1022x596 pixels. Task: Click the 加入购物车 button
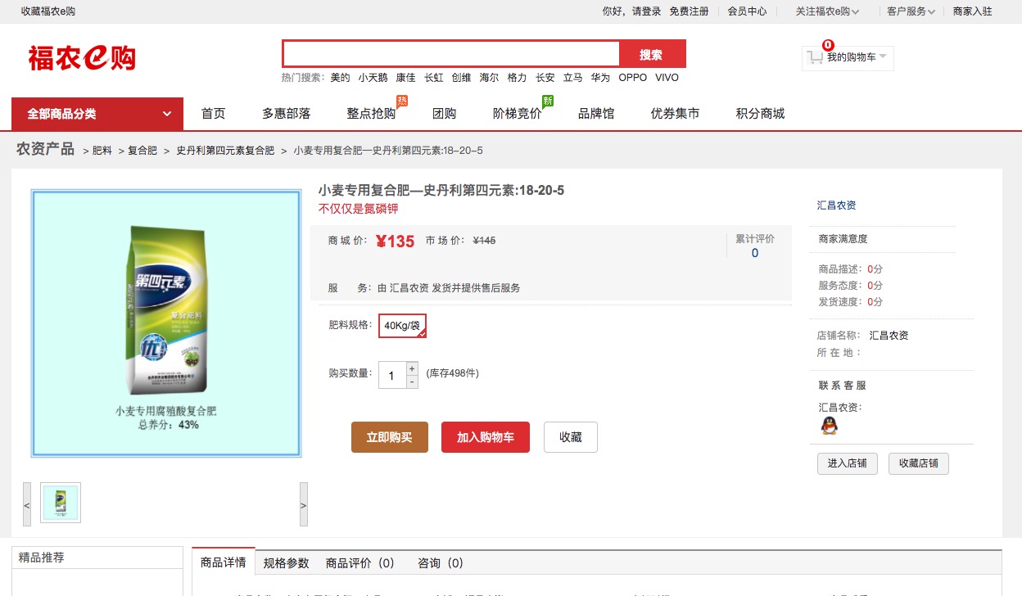coord(486,437)
